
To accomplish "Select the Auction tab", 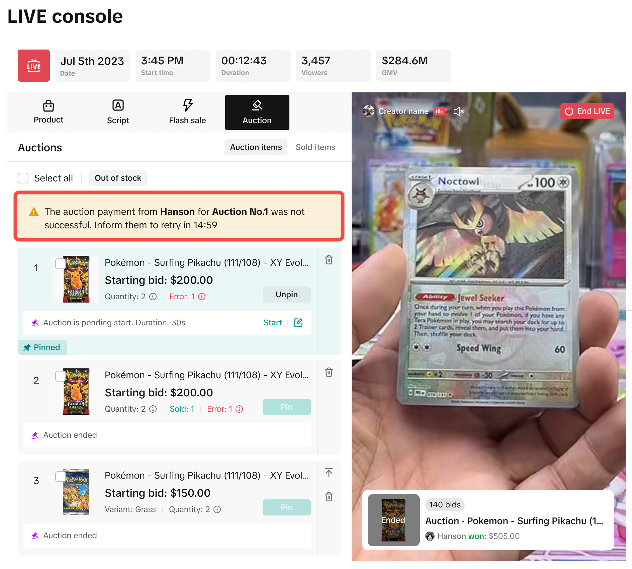I will point(257,112).
